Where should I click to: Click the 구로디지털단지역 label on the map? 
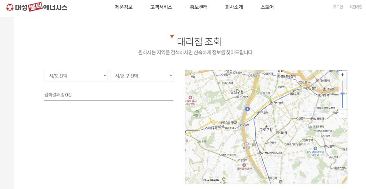pos(296,144)
